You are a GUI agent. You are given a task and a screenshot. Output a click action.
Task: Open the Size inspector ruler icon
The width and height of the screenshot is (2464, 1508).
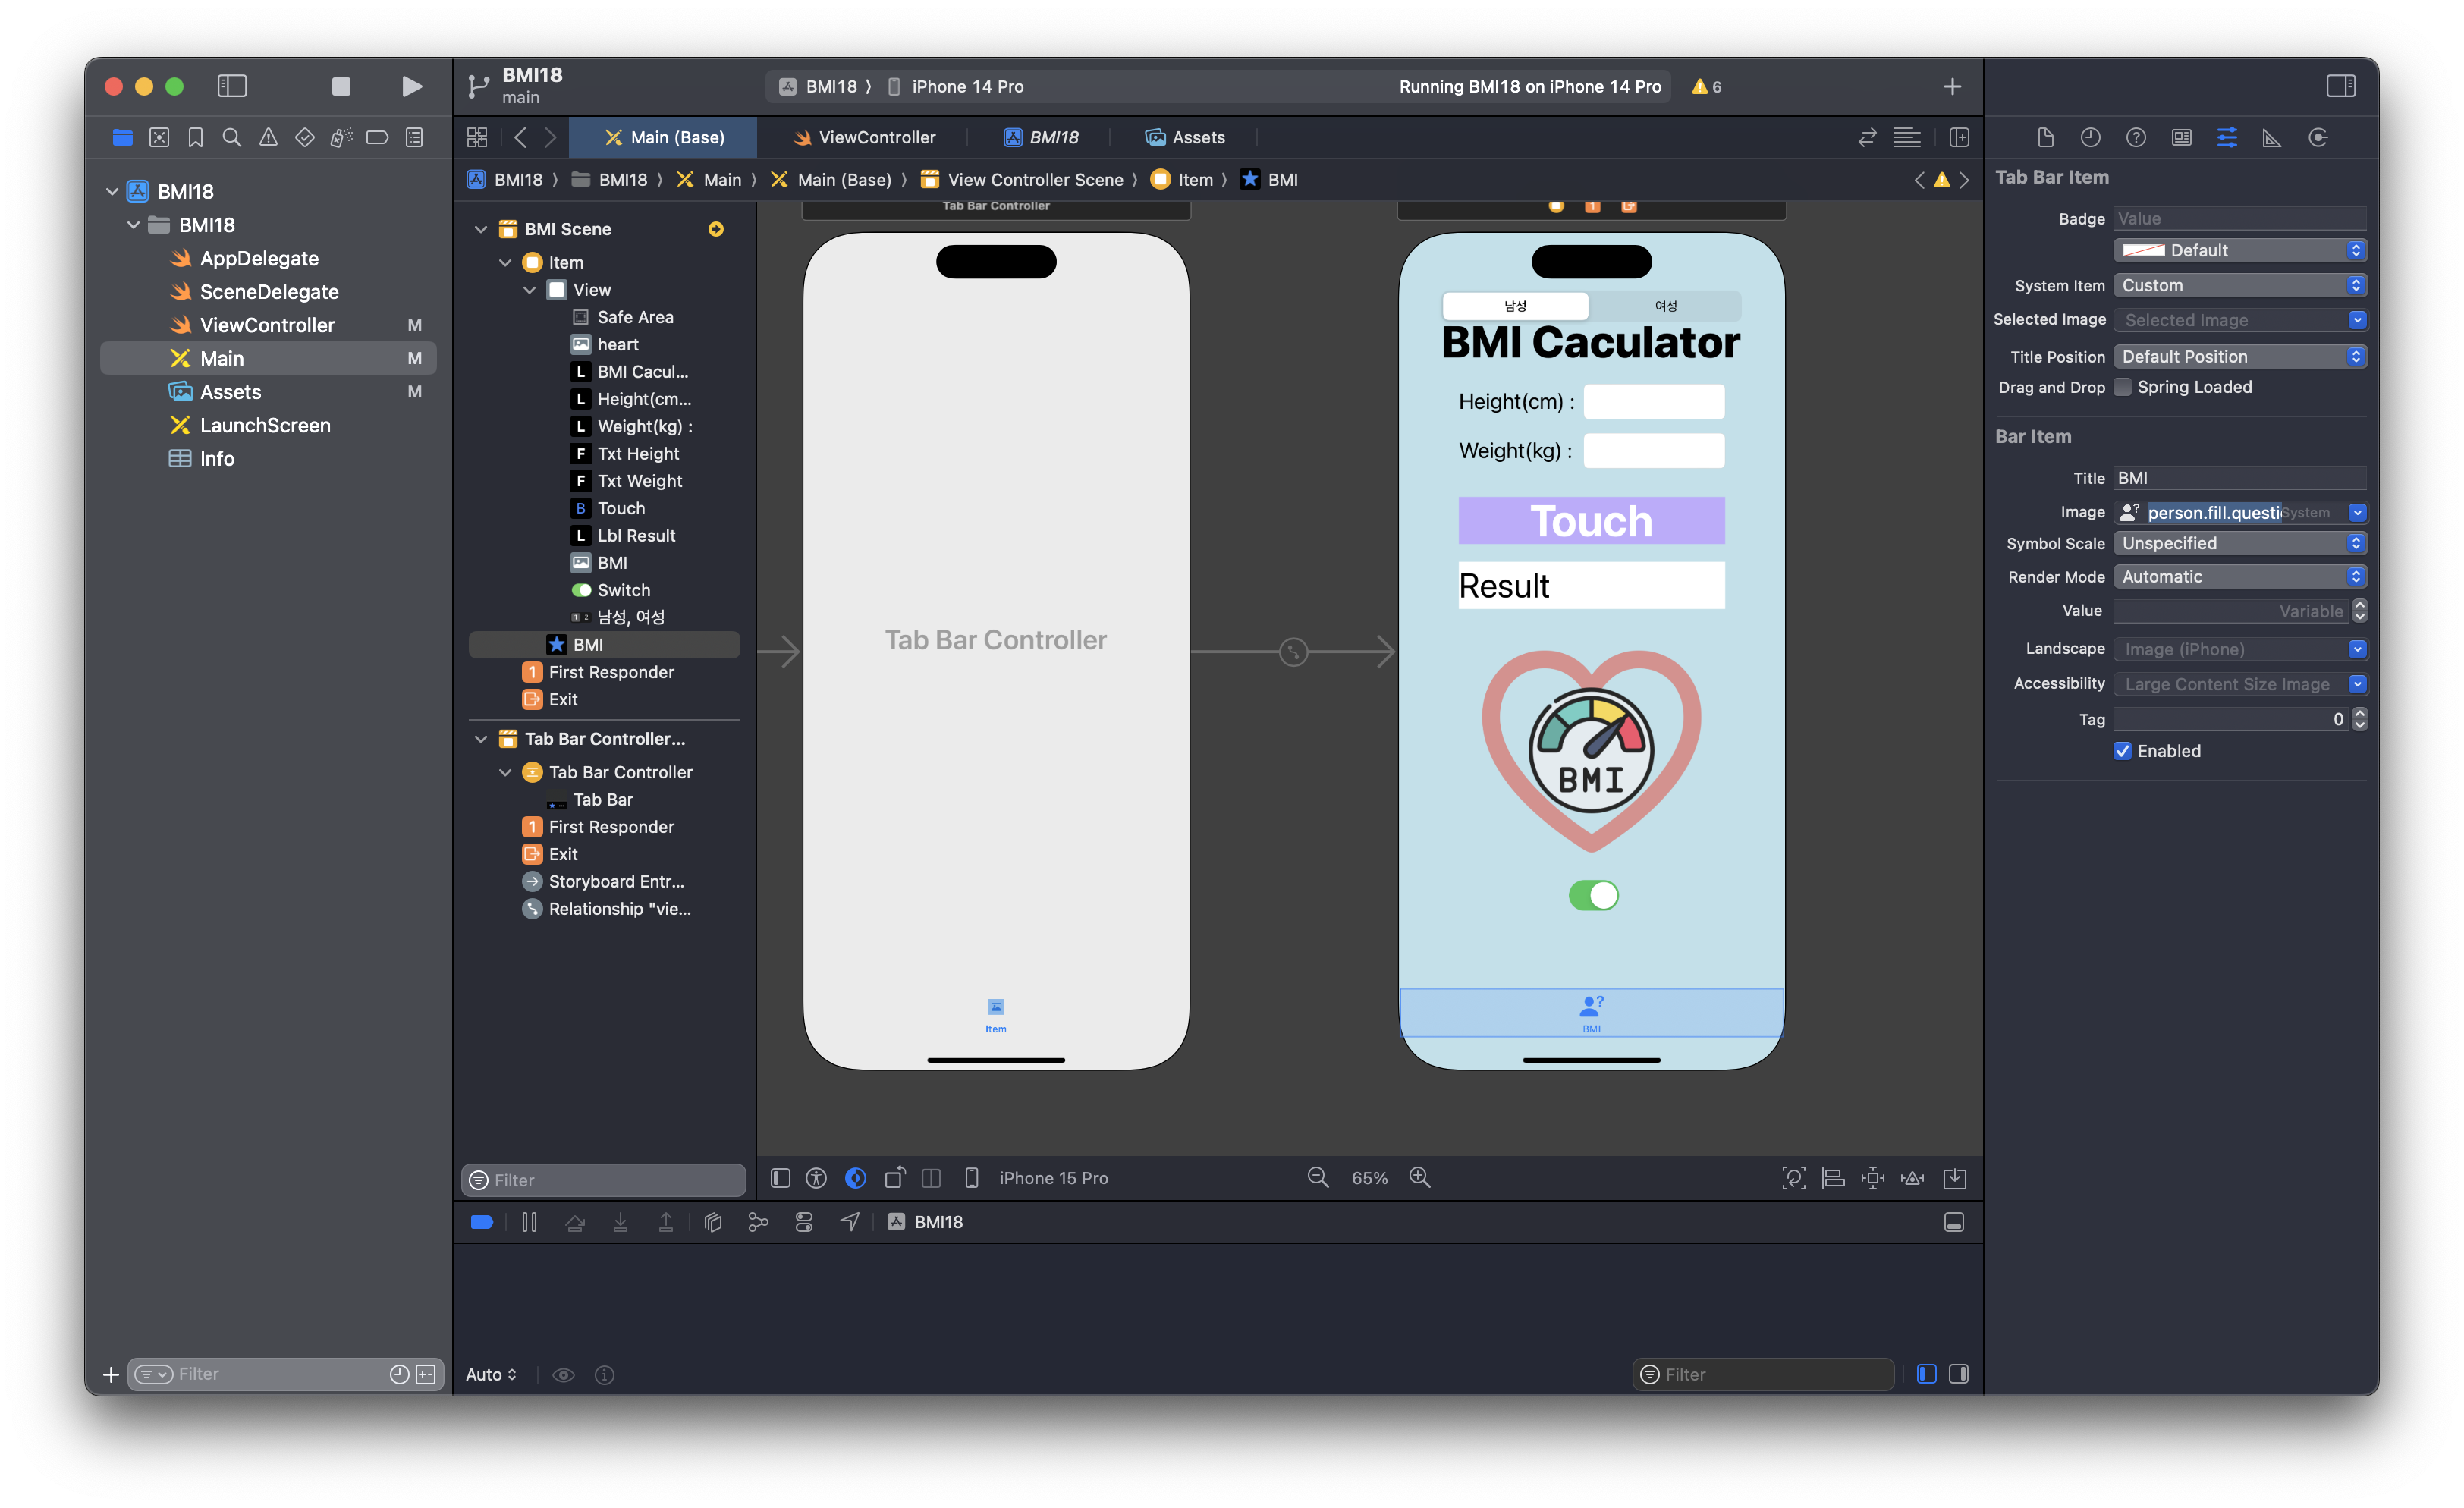click(x=2272, y=137)
